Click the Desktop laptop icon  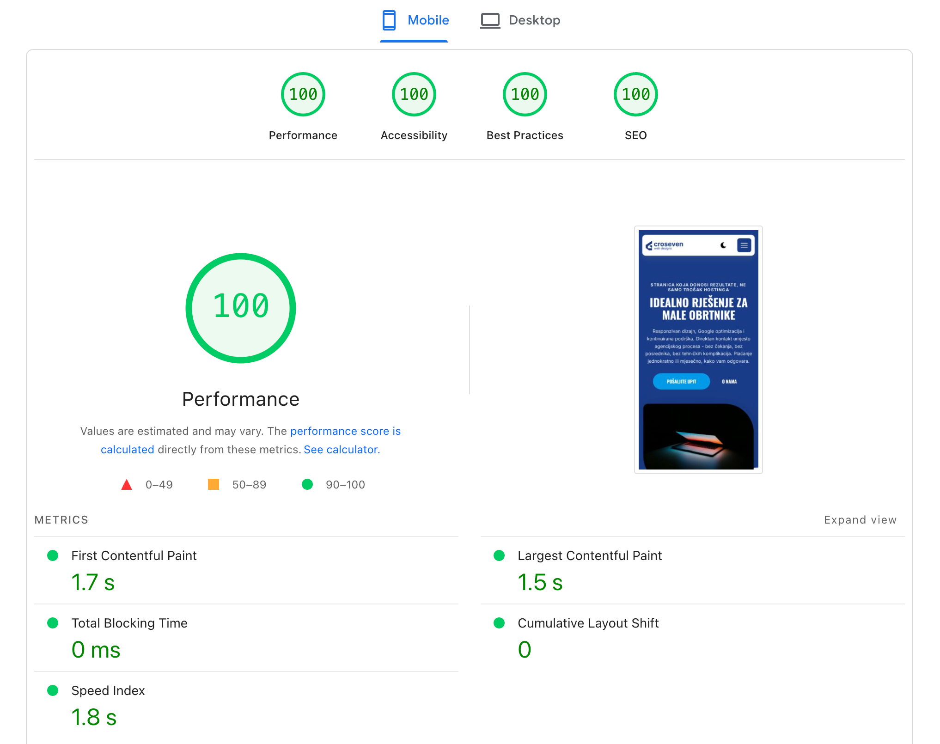[x=490, y=20]
